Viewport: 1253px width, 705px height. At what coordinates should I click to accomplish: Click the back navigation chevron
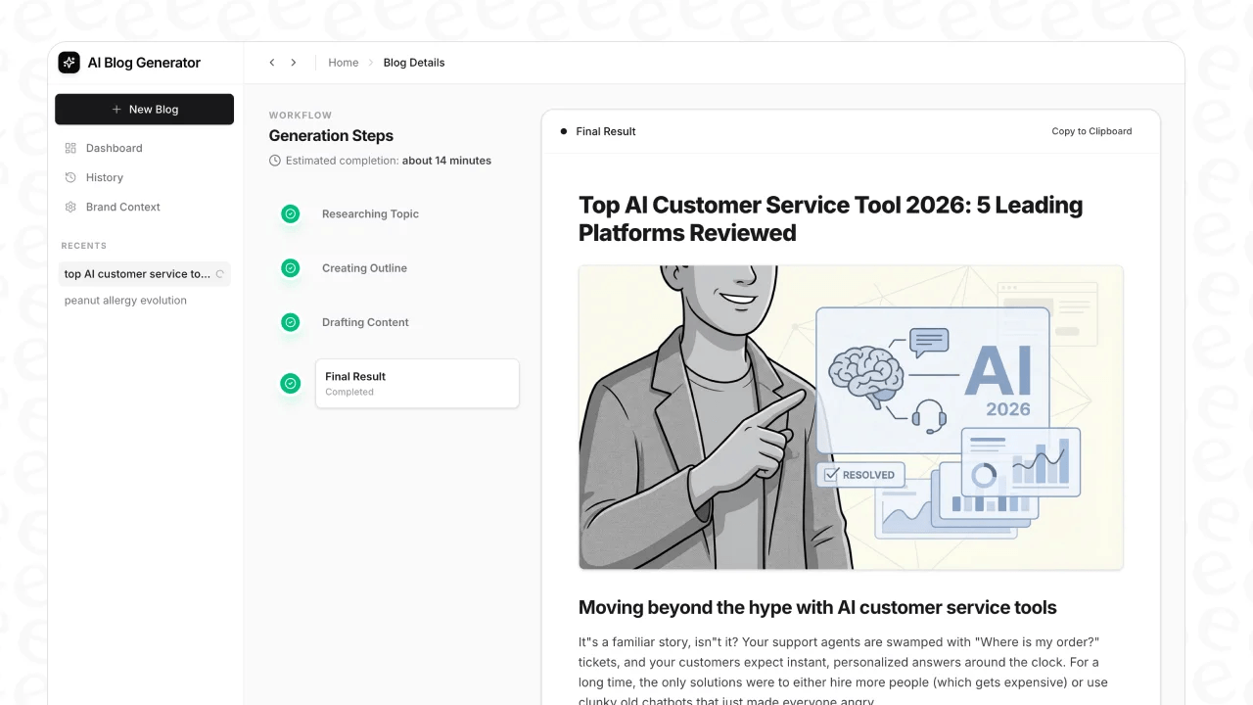pyautogui.click(x=271, y=62)
